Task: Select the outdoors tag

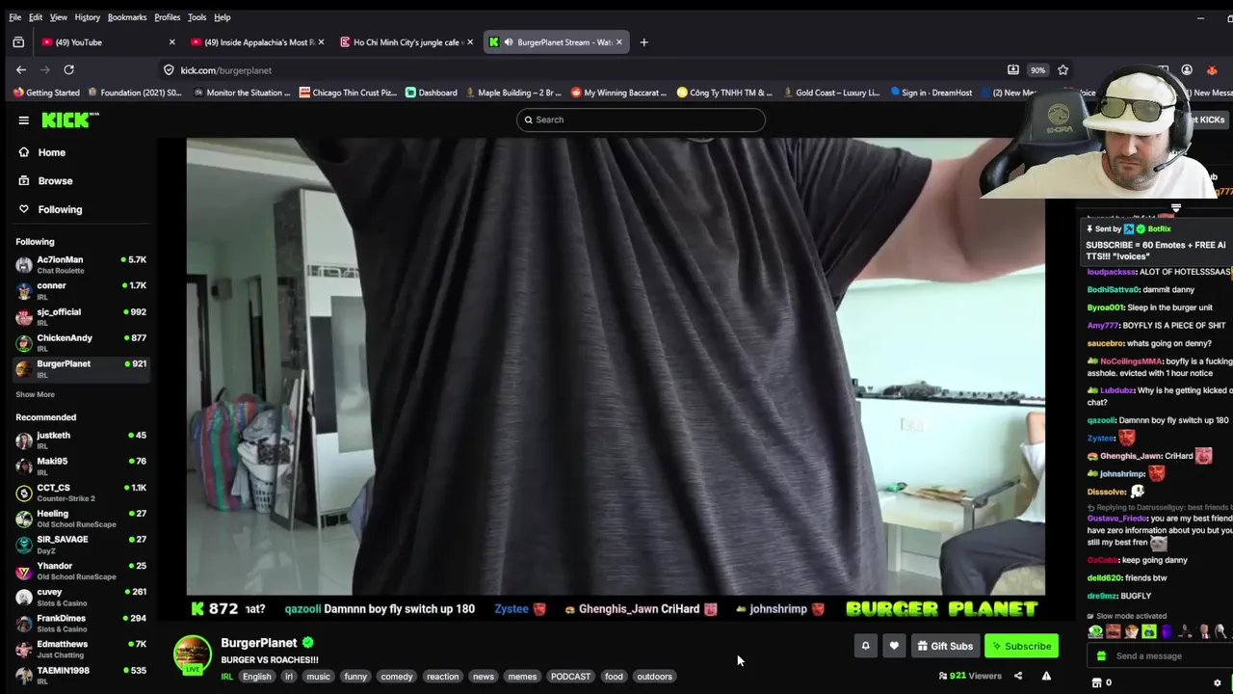Action: click(x=654, y=677)
